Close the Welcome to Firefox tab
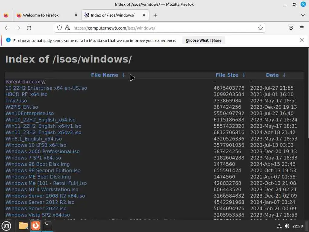The height and width of the screenshot is (232, 309). tap(76, 15)
